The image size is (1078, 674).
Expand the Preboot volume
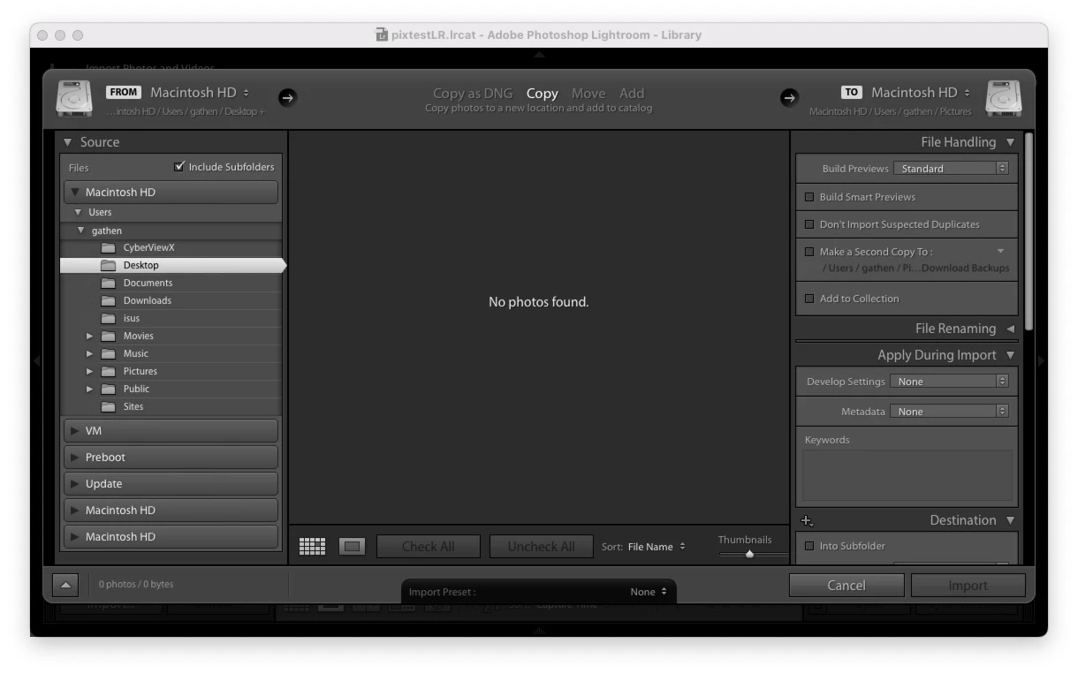click(75, 458)
